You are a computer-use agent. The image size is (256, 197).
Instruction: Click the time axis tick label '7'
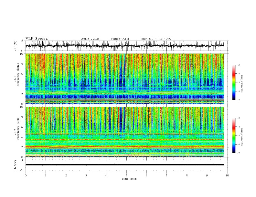point(167,175)
